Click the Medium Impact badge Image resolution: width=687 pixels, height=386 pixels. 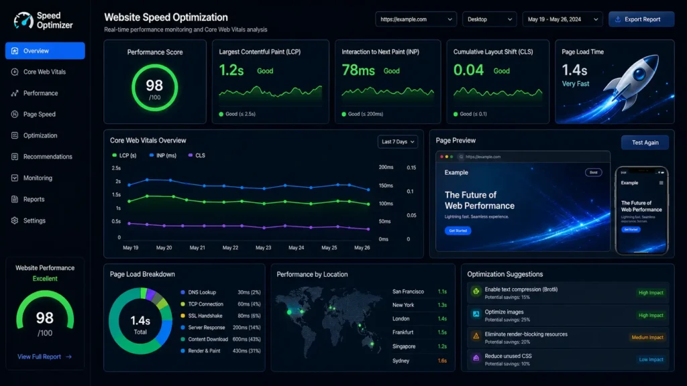pos(647,338)
